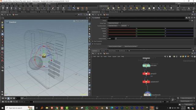
Task: Open WhatsApp from the taskbar
Action: tap(87, 108)
